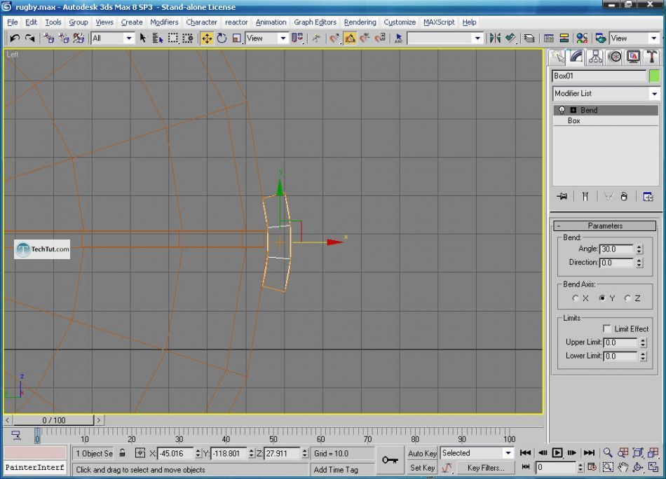The width and height of the screenshot is (666, 479).
Task: Enable the Limit Effect checkbox
Action: tap(607, 329)
